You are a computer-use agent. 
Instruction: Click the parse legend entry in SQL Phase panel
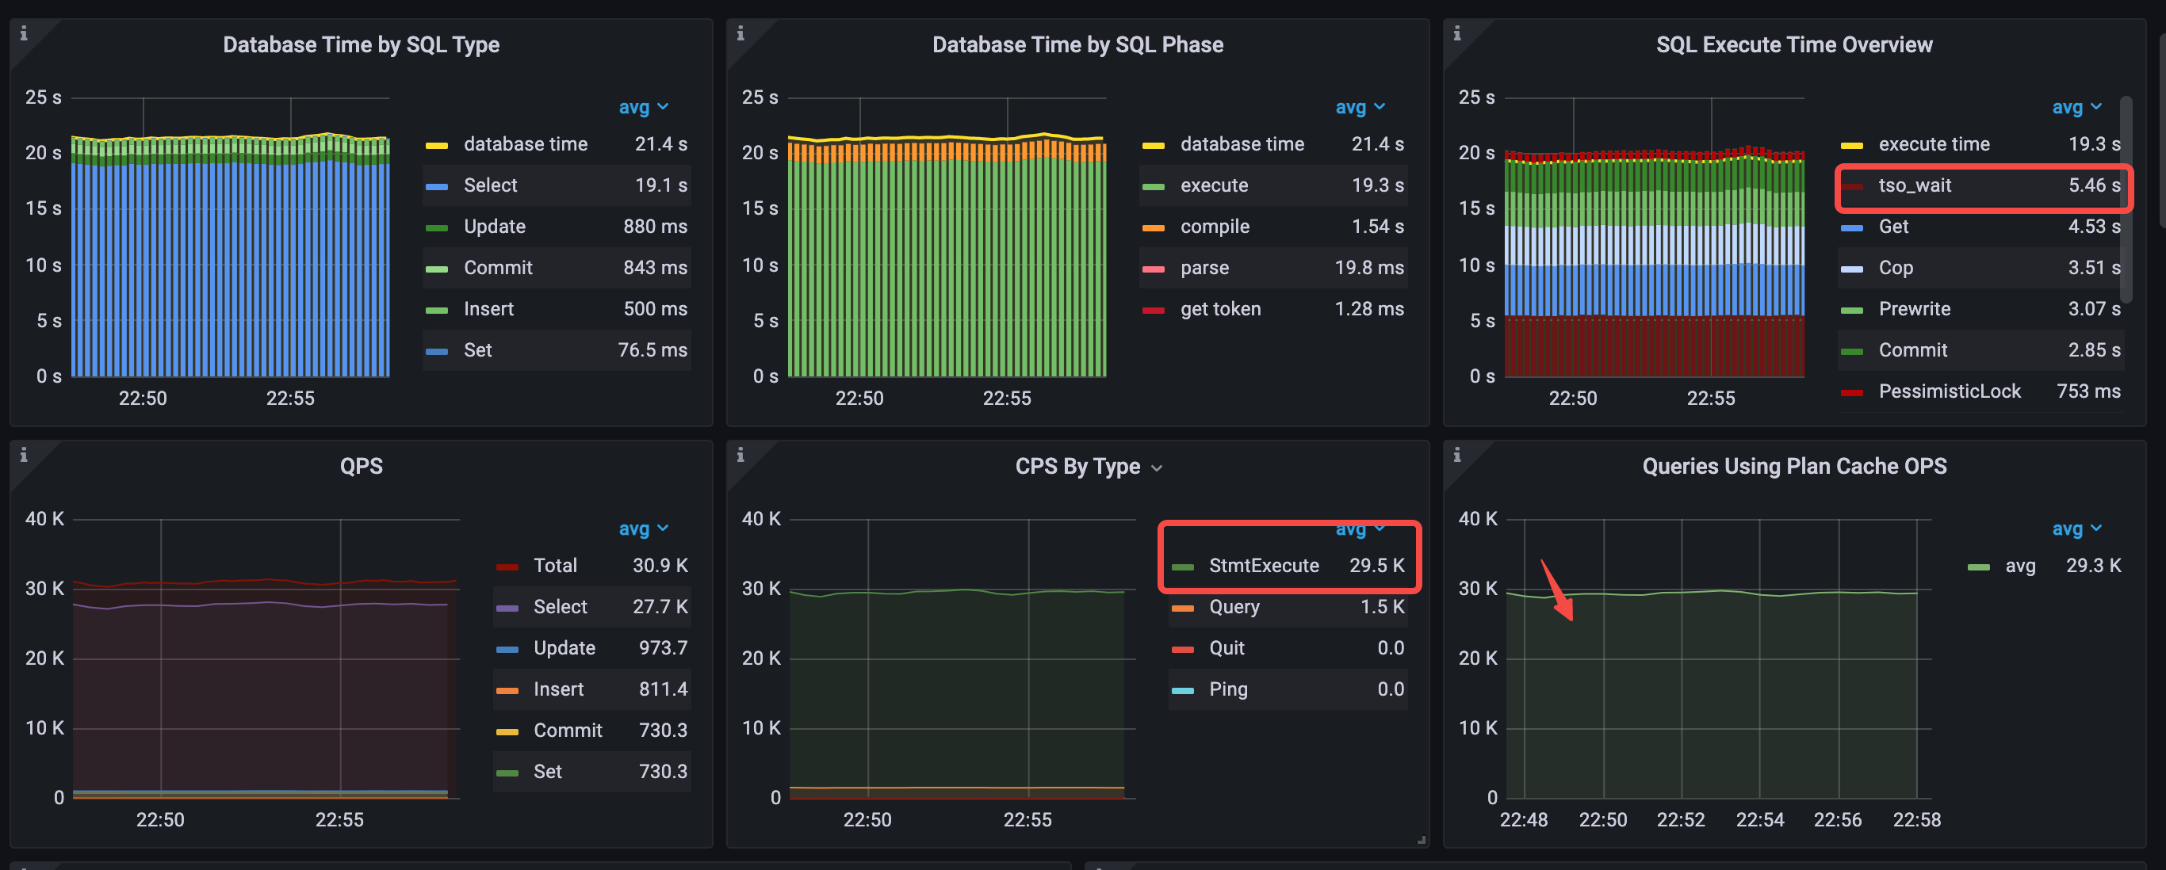[1206, 267]
